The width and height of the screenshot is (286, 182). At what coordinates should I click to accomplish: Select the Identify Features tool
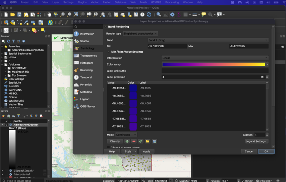[159, 15]
